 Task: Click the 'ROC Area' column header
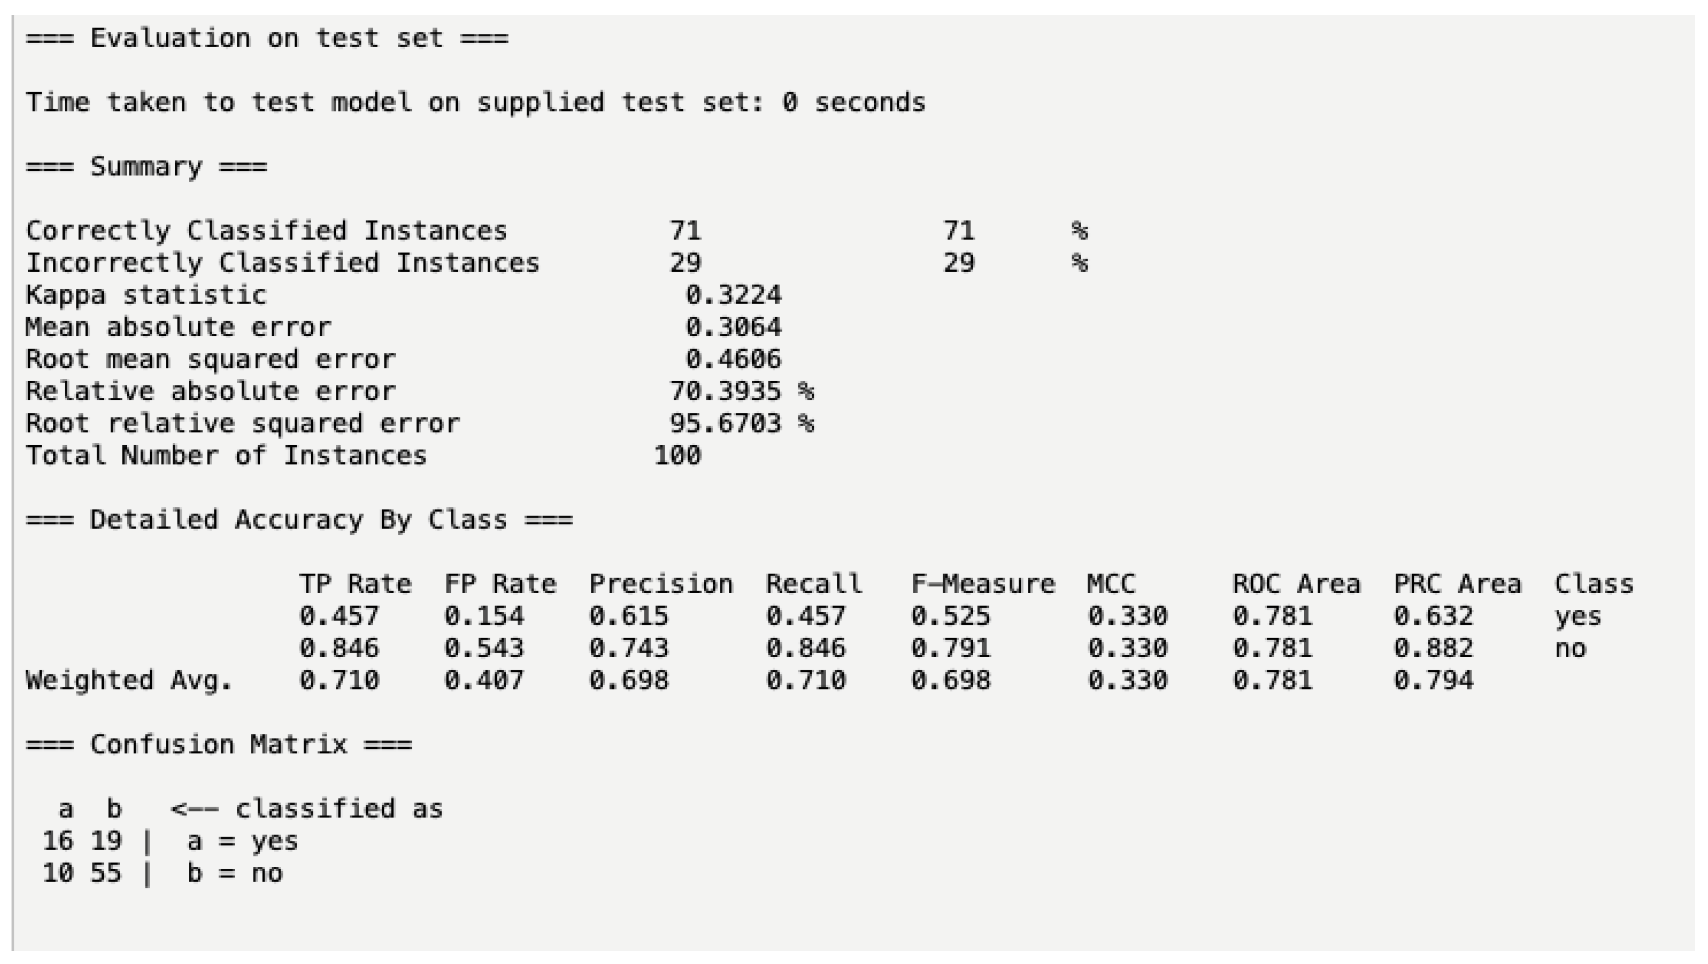(1296, 584)
